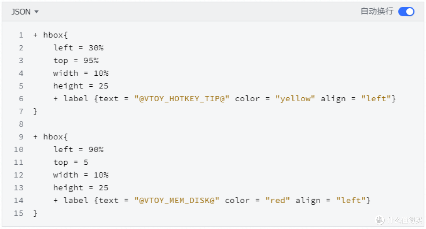Click the dropdown arrow beside JSON
The width and height of the screenshot is (426, 229).
[37, 12]
